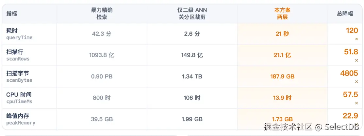
Task: Click the 总降幅 column header
Action: click(345, 14)
